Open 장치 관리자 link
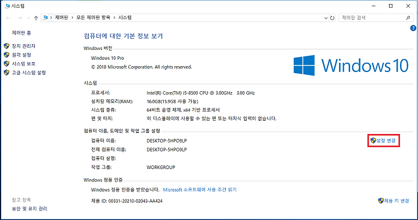 pos(23,46)
